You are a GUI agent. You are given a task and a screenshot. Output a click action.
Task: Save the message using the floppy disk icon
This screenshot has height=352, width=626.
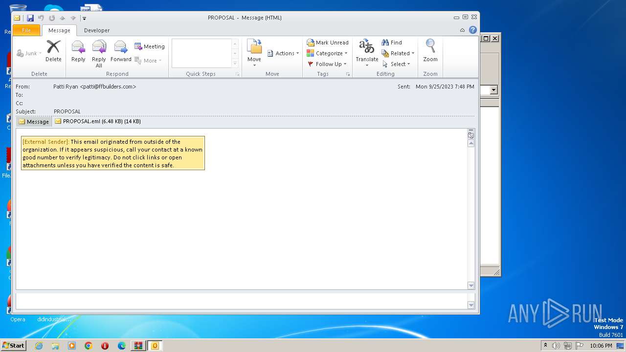point(30,18)
